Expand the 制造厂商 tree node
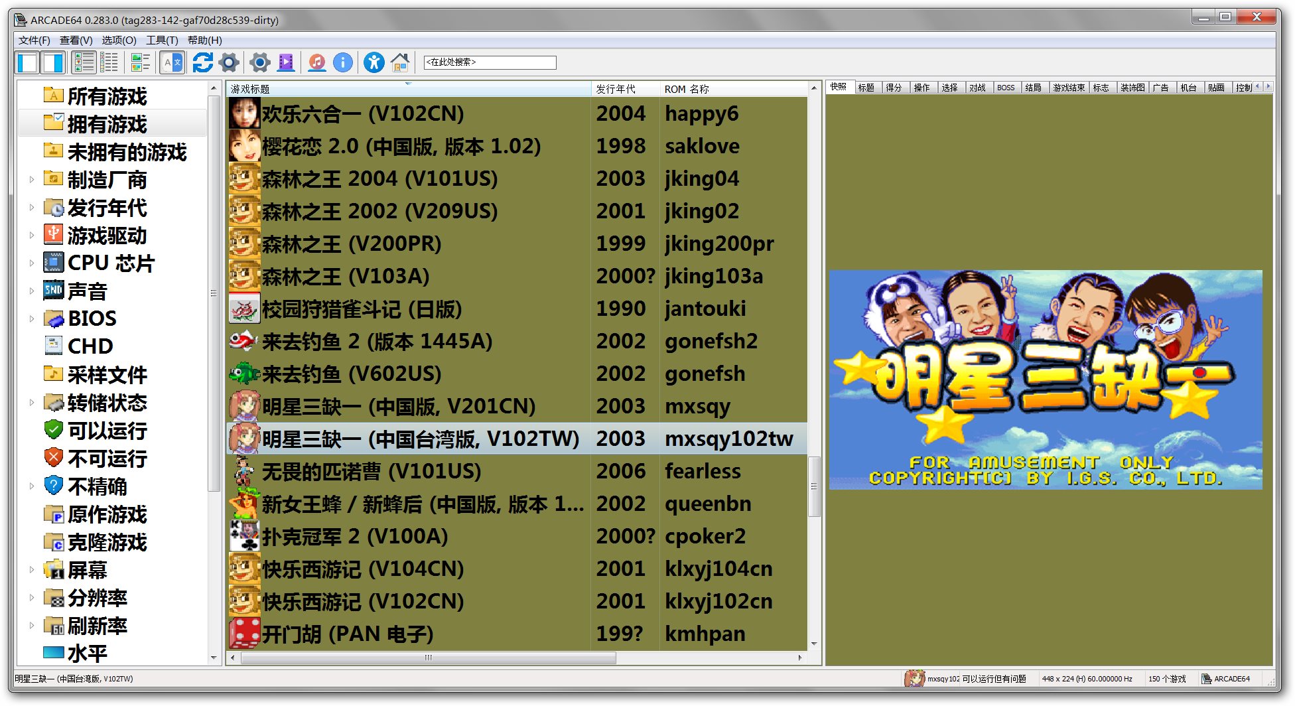 coord(31,179)
